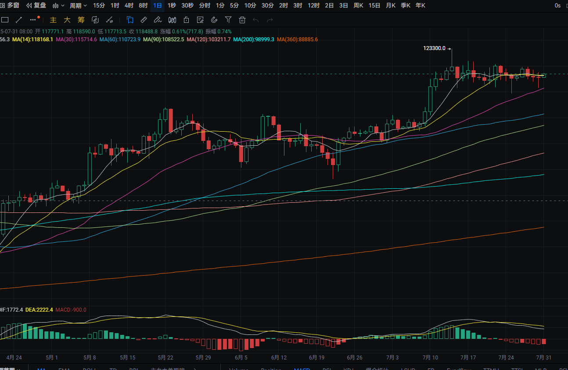Expand the 周期 period dropdown

click(78, 6)
